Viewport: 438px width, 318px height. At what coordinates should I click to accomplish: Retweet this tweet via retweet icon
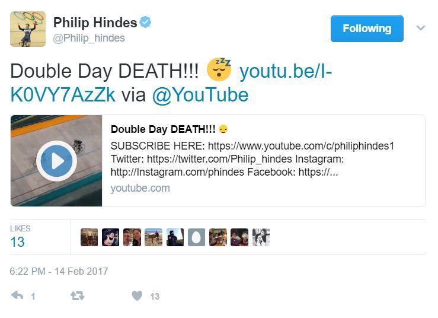tap(78, 295)
